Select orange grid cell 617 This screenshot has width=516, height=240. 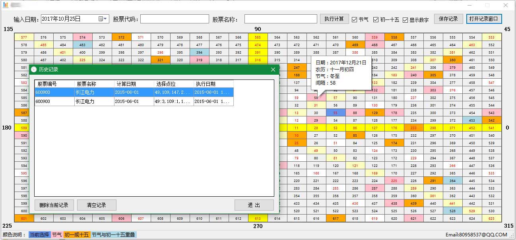336,219
